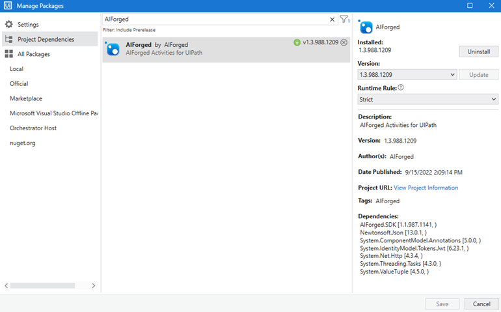Click the sidebar horizontal scrollbar thumb
Viewport: 501px width, 312px height.
coord(42,285)
